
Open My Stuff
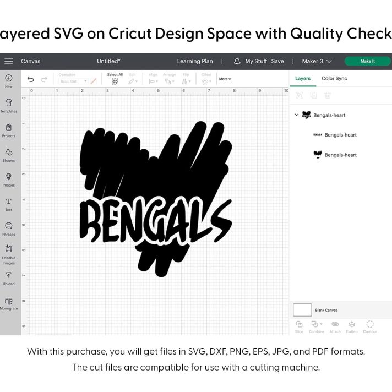pyautogui.click(x=256, y=61)
